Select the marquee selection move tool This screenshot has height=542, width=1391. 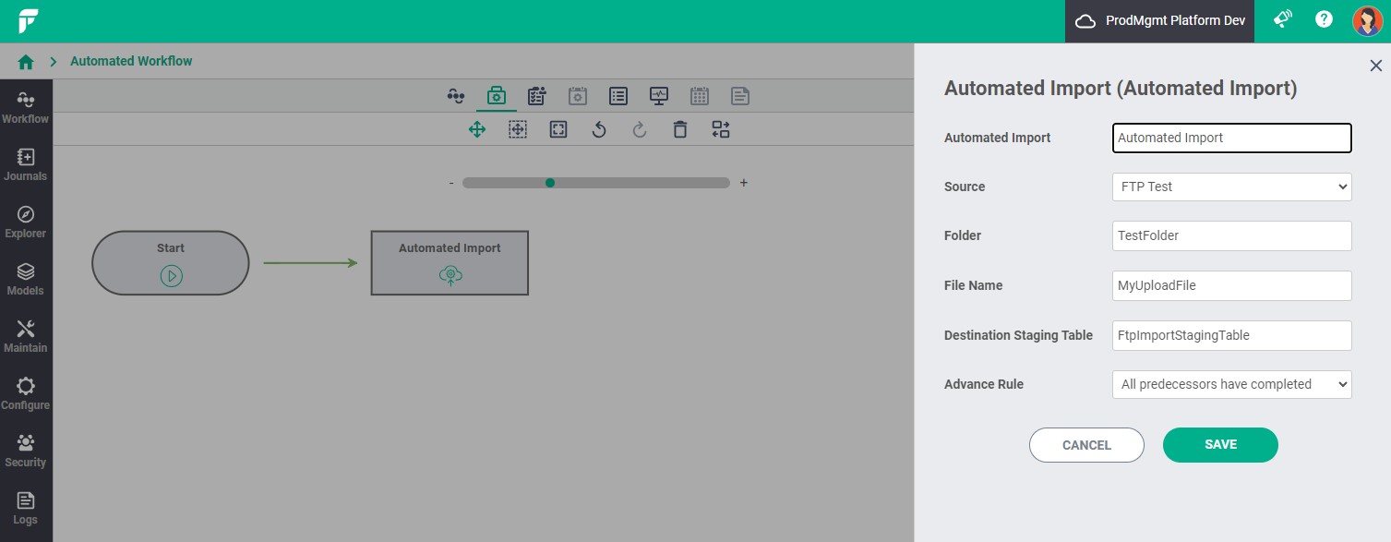(518, 129)
